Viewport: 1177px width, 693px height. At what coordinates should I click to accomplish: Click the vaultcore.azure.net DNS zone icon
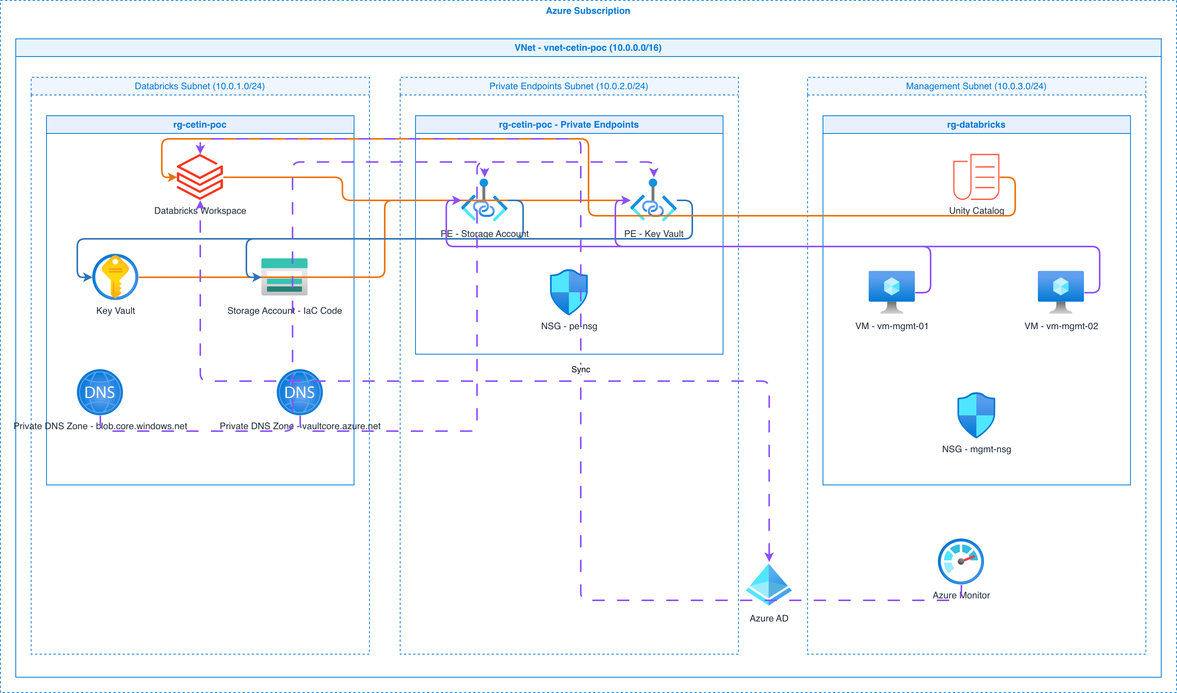click(300, 393)
